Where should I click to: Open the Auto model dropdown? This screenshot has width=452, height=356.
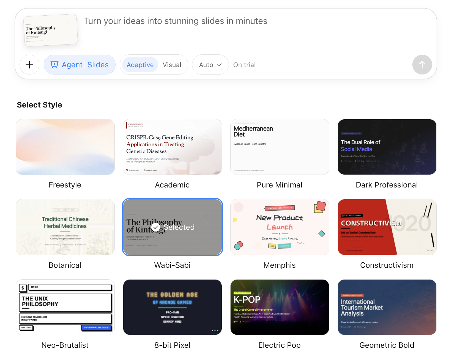pyautogui.click(x=210, y=65)
